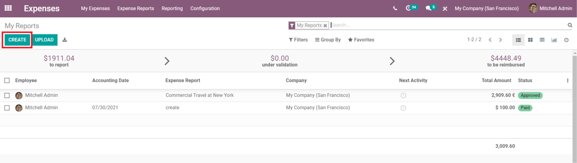The width and height of the screenshot is (577, 163).
Task: Click the CREATE button
Action: [x=17, y=40]
